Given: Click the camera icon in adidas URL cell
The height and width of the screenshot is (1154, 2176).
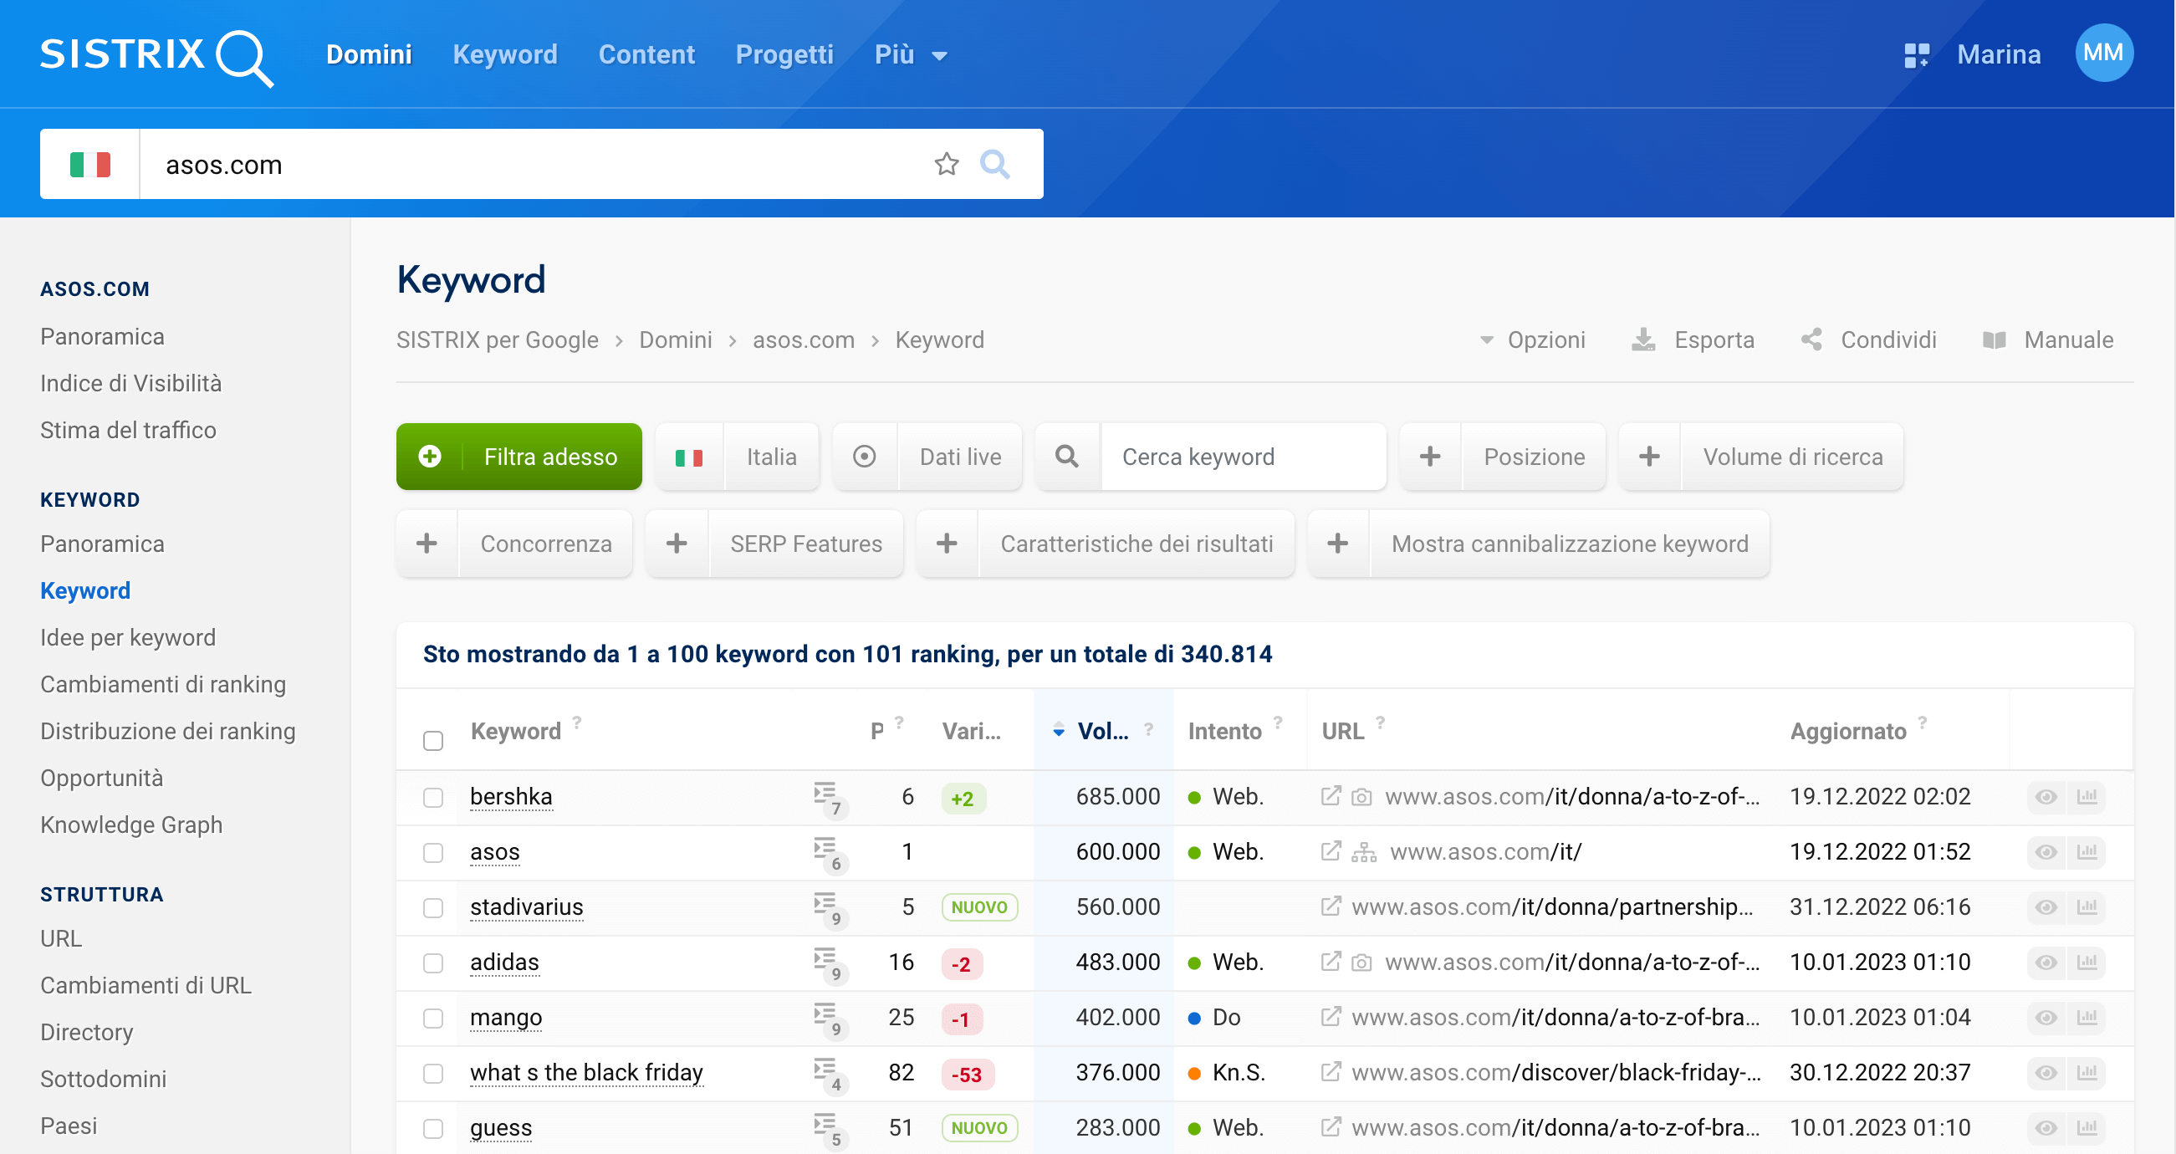Looking at the screenshot, I should [1361, 963].
